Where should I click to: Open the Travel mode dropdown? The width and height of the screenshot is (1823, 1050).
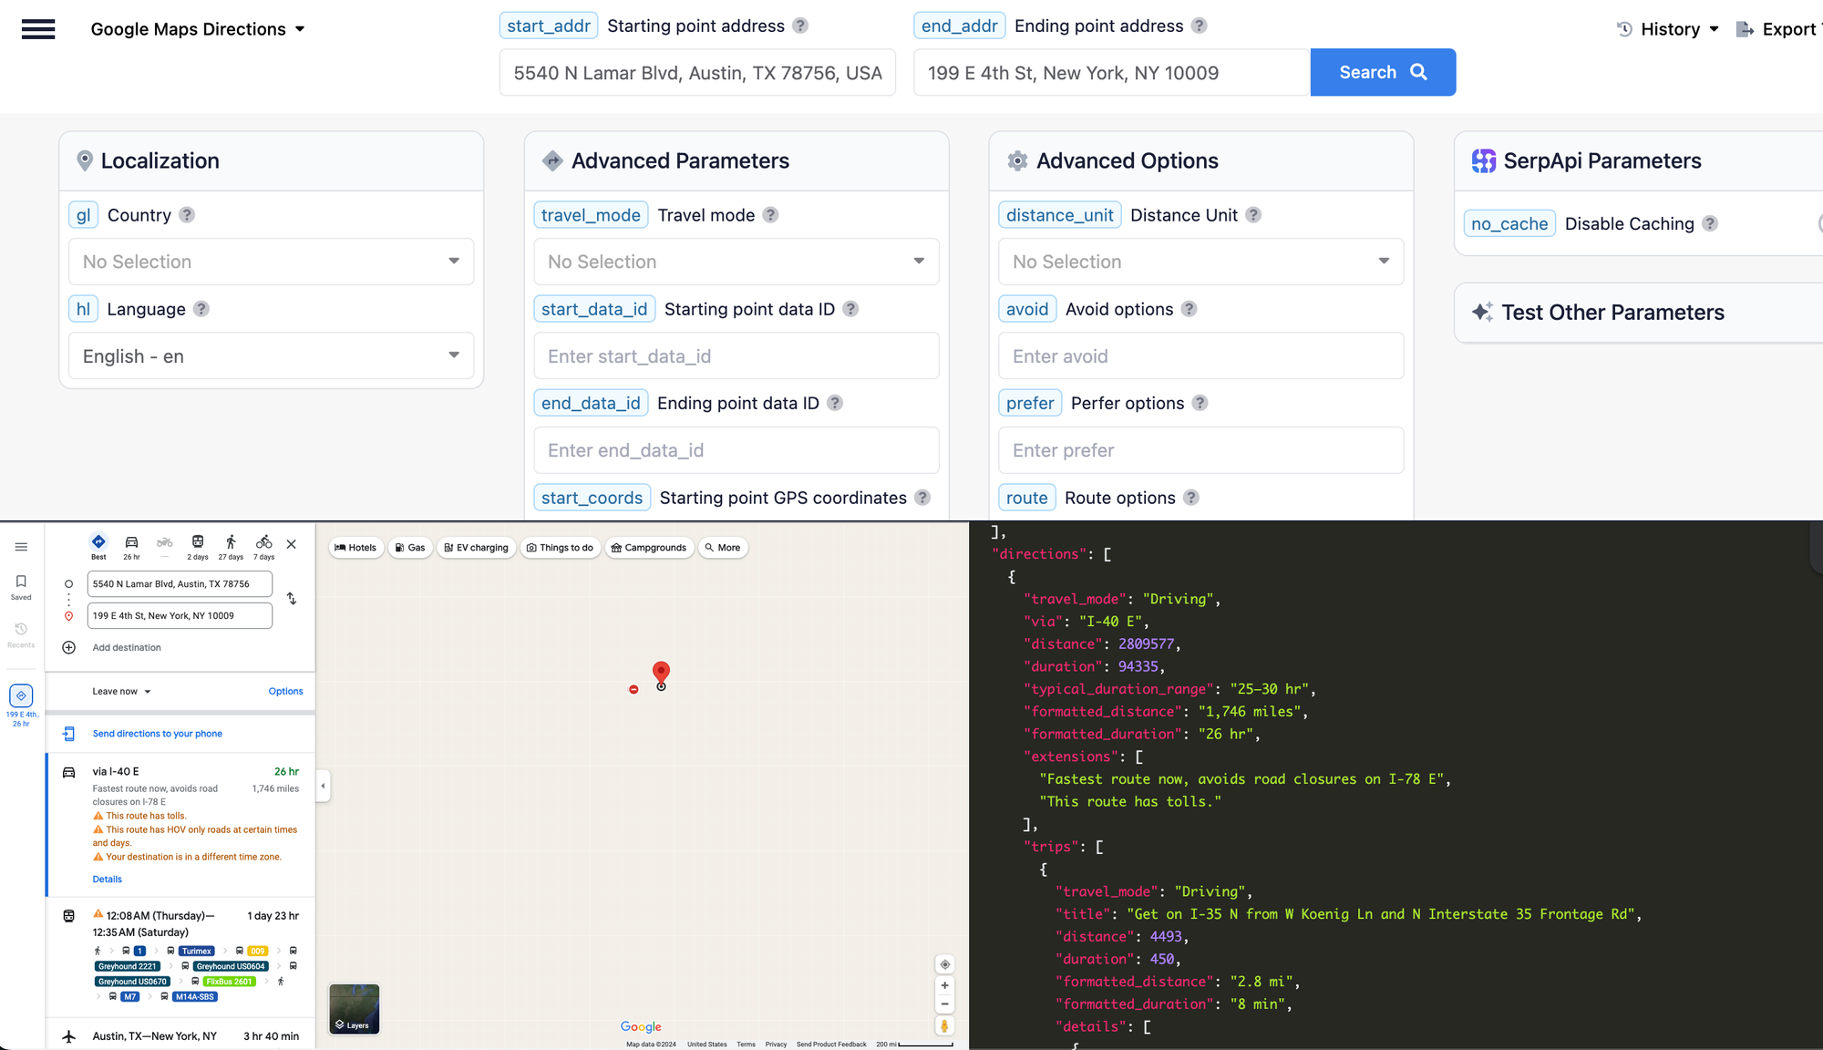pos(736,262)
